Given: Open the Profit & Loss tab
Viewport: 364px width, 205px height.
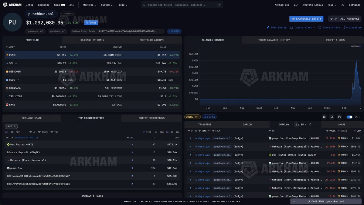Looking at the screenshot, I should tap(335, 40).
